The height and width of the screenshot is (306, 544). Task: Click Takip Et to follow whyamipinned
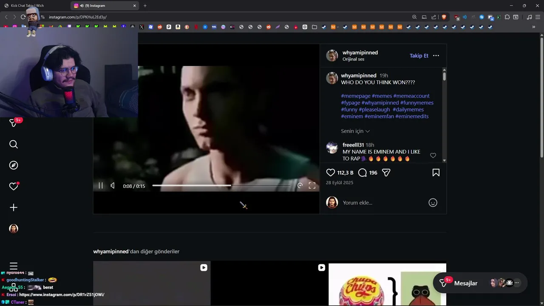pos(419,56)
